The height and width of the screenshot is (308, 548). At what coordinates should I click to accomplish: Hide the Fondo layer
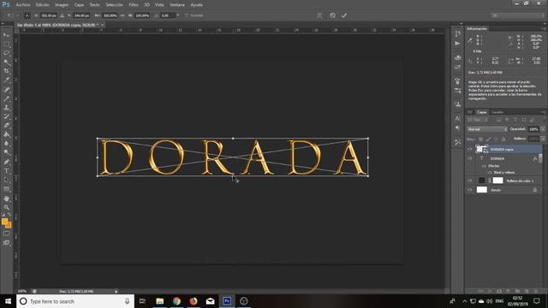click(470, 190)
